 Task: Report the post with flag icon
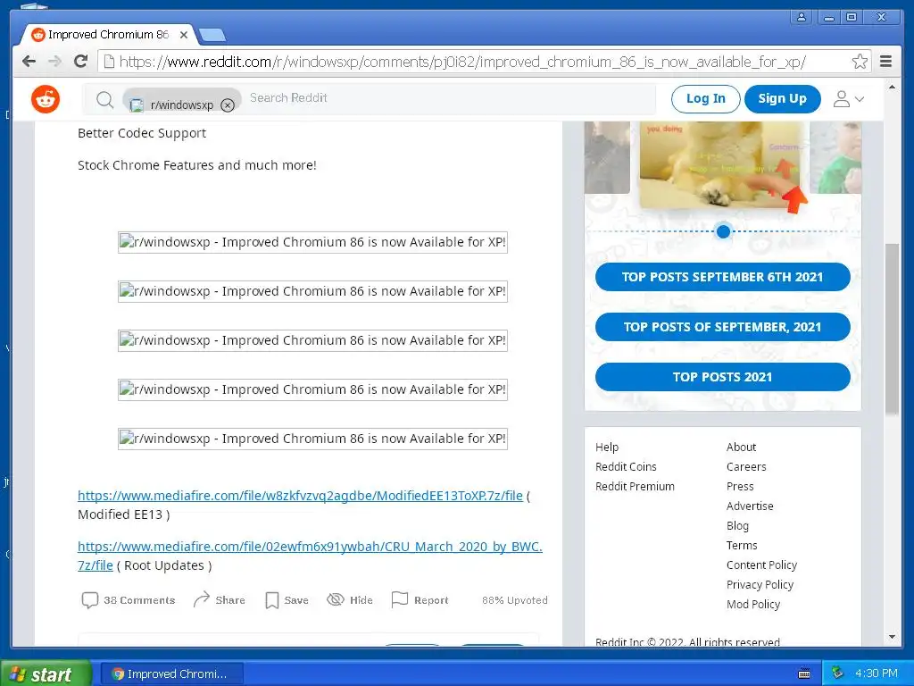(420, 600)
